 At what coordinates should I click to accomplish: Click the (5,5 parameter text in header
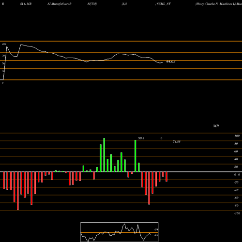click(x=124, y=4)
